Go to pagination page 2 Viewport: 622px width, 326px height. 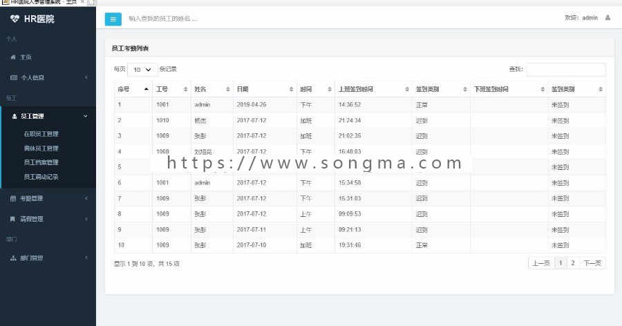[x=573, y=263]
